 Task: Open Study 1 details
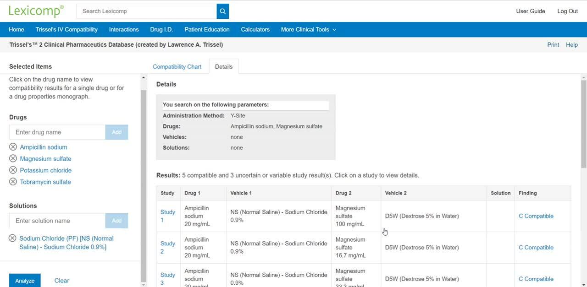167,216
